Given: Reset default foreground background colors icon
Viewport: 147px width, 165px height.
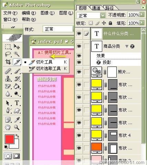Looking at the screenshot, I should pos(6,147).
